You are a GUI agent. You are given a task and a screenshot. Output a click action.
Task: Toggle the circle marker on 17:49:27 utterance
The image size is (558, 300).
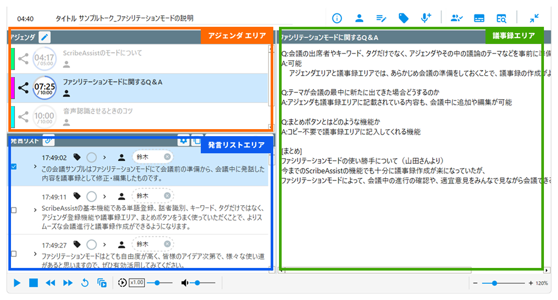click(91, 244)
